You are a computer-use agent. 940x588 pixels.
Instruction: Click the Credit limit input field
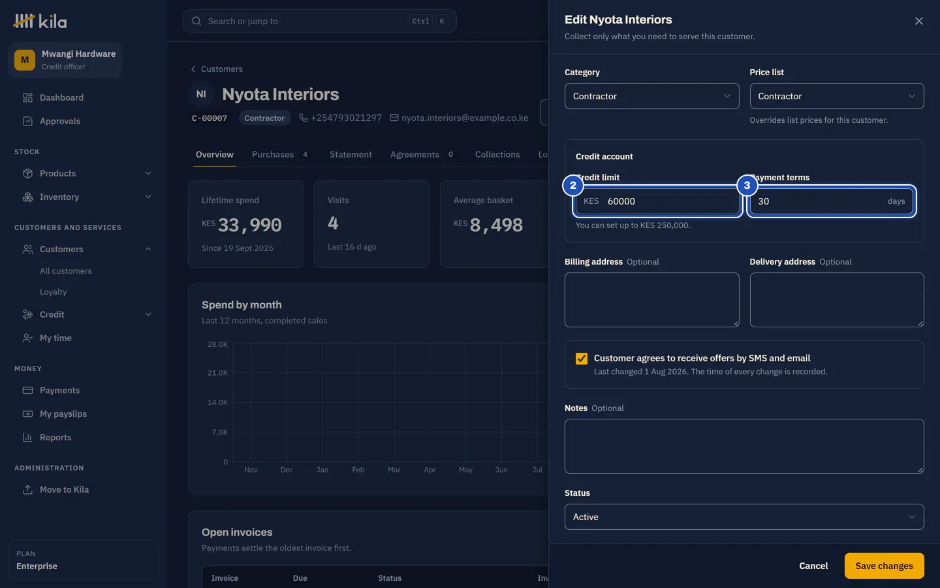[x=657, y=201]
